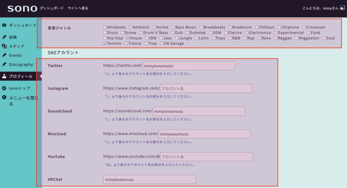Click the gear icon beside sonoトップ

[x=4, y=88]
